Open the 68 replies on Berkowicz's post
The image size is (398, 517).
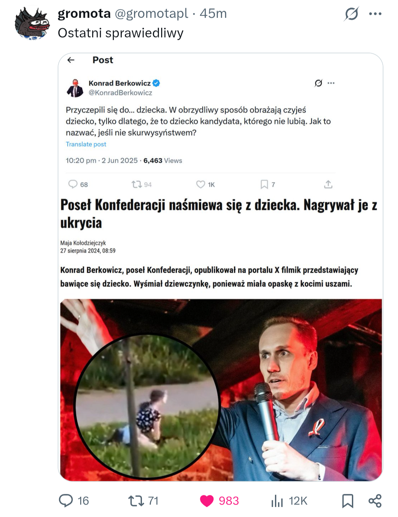[73, 184]
